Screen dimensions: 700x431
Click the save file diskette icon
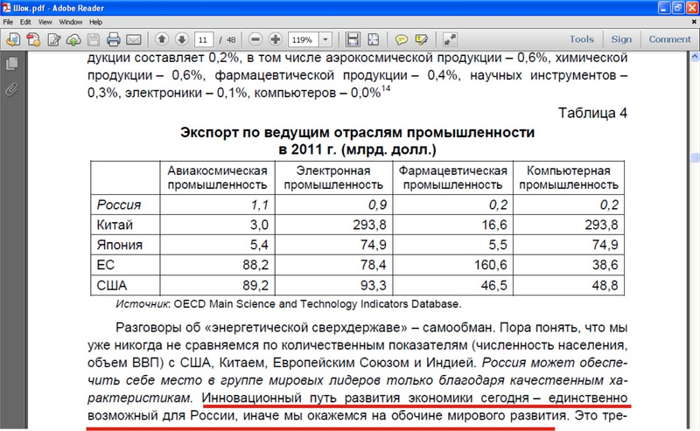point(353,39)
